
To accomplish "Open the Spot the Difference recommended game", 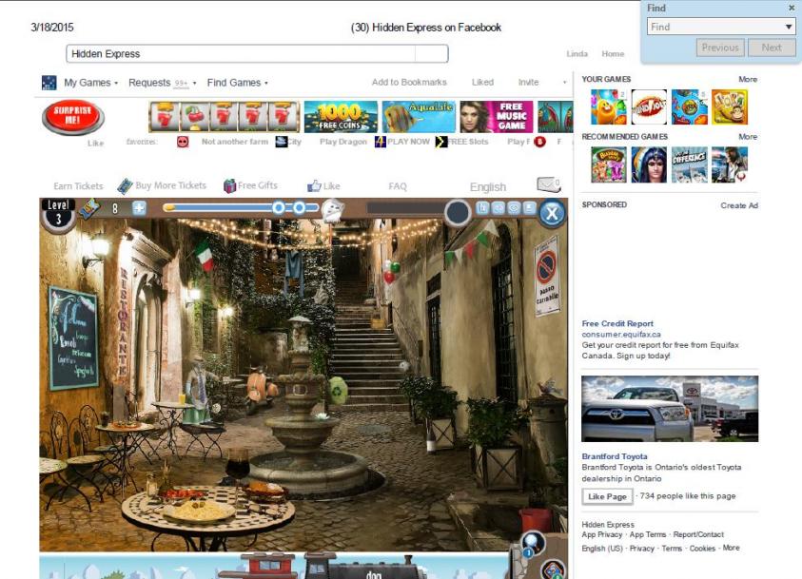I will (x=689, y=164).
